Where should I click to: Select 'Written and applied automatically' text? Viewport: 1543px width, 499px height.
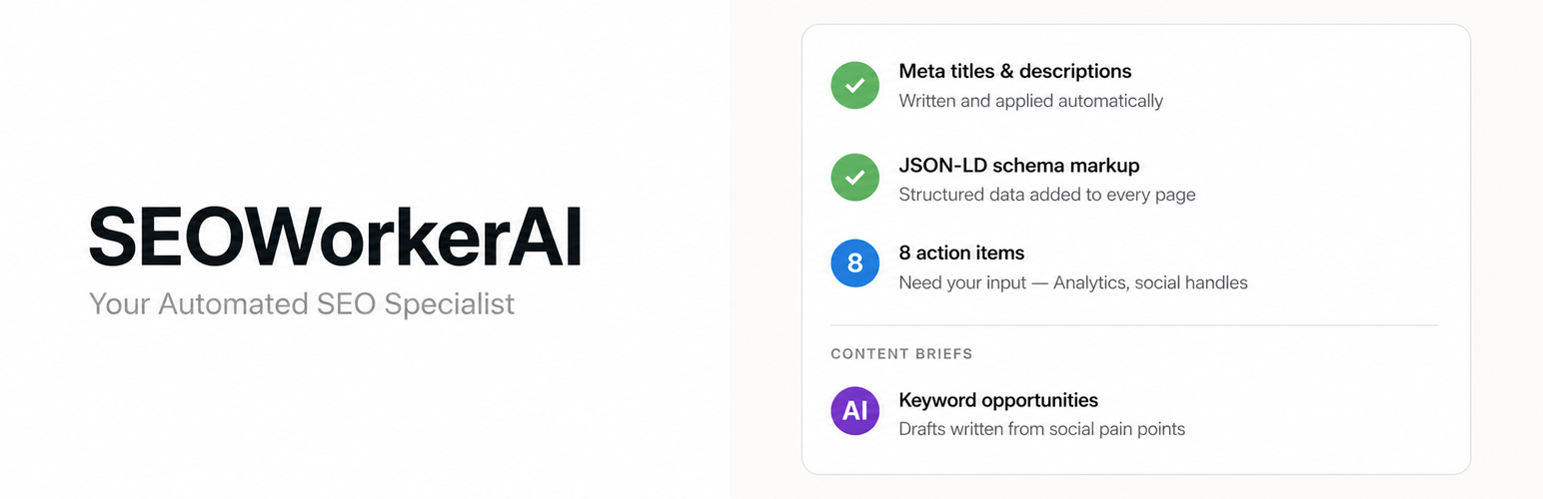tap(1031, 101)
